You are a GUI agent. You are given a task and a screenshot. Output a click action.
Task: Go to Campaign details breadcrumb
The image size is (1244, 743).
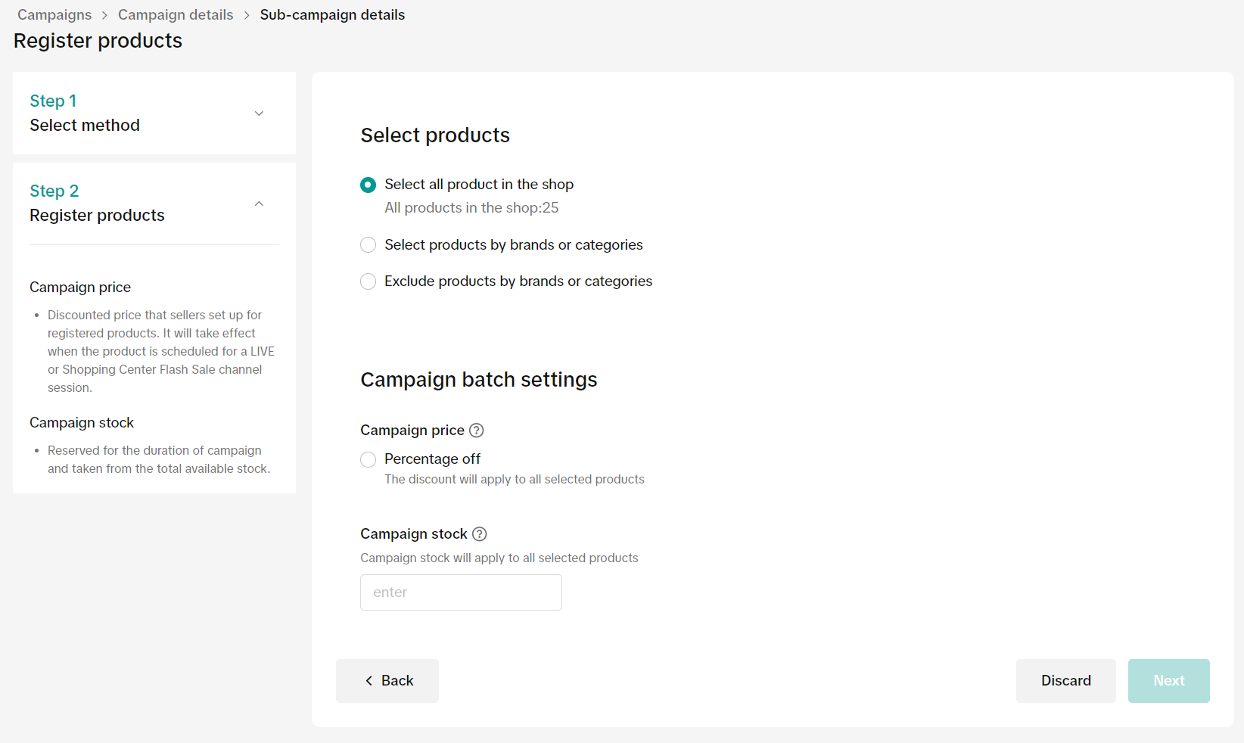click(x=176, y=15)
